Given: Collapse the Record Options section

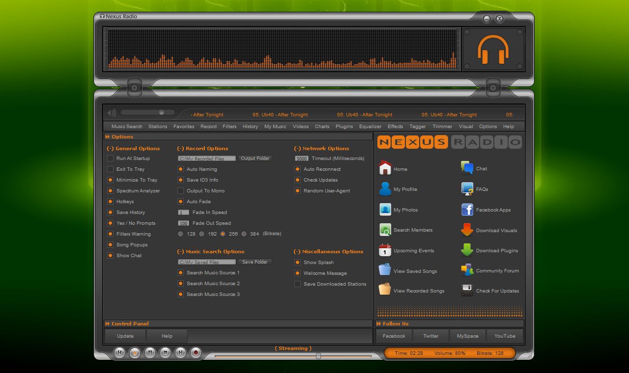Looking at the screenshot, I should (181, 148).
